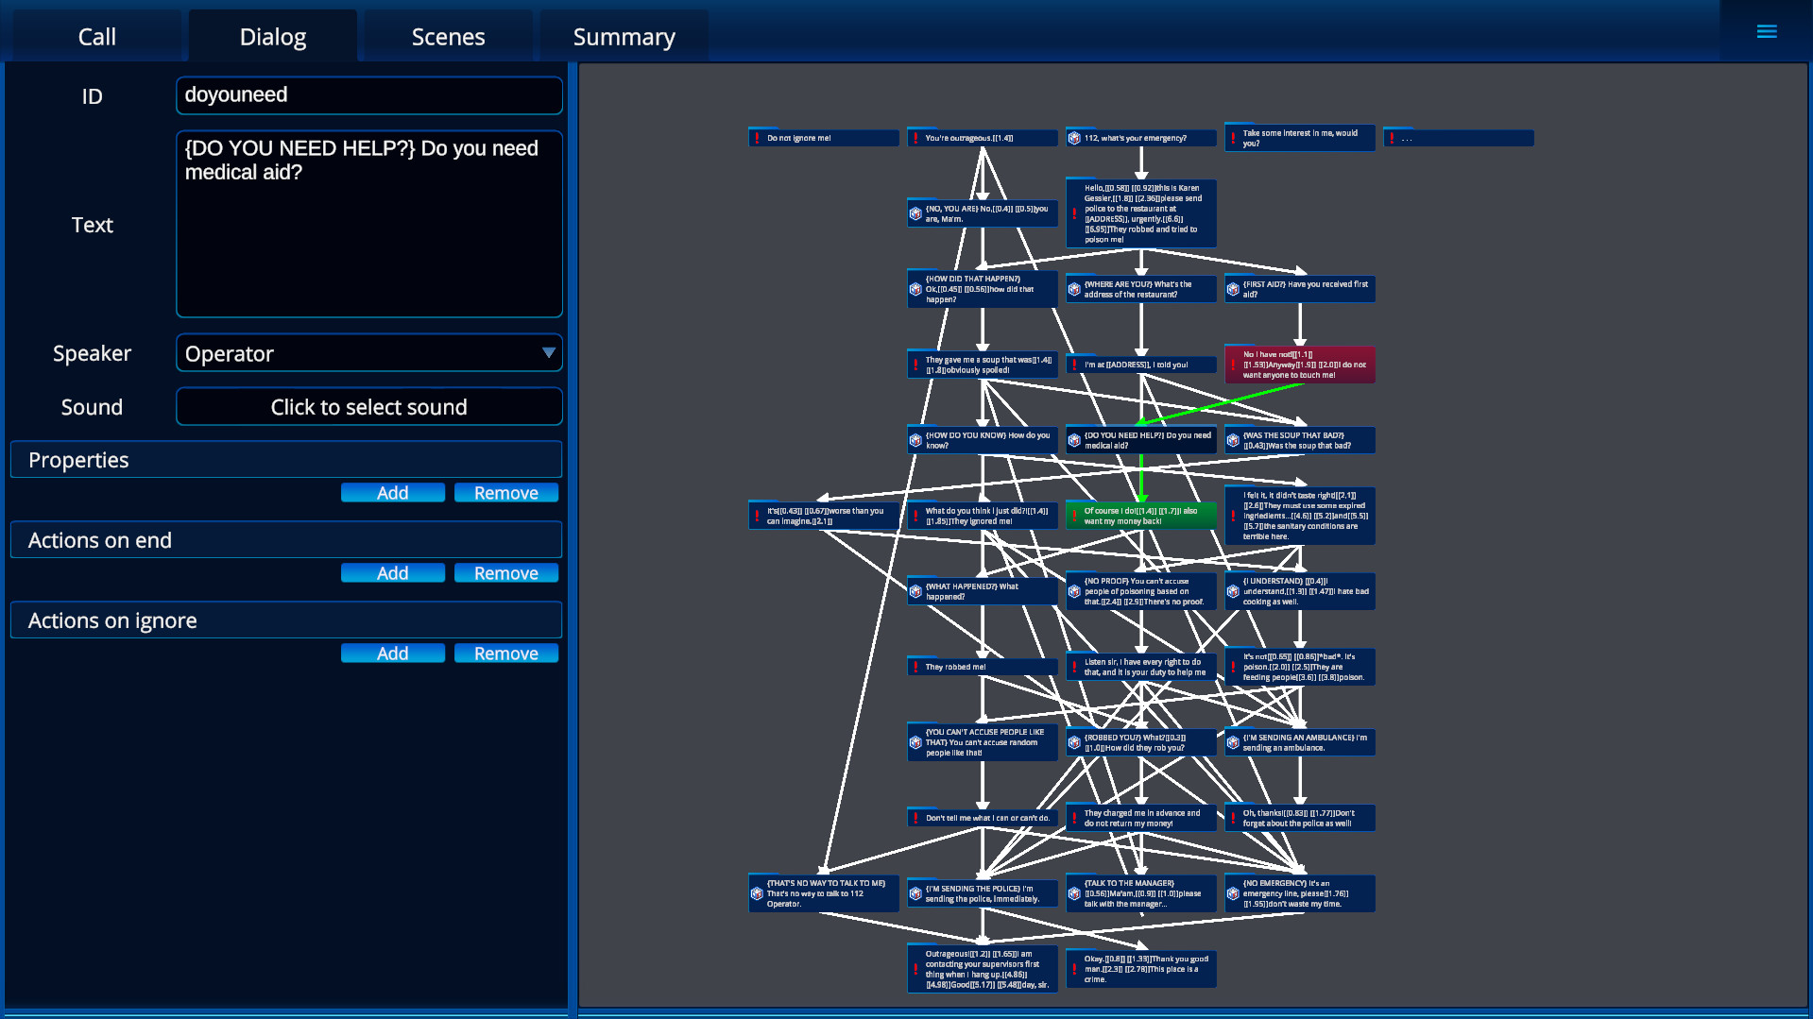
Task: Click Remove under Actions on end
Action: tap(505, 572)
